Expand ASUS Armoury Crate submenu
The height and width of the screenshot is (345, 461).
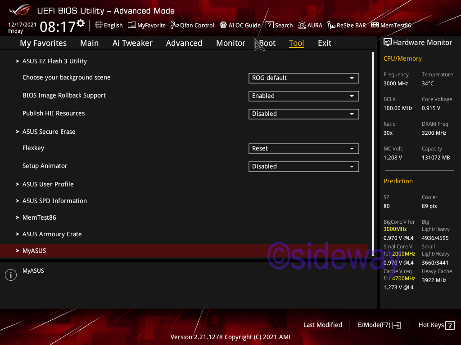(52, 234)
